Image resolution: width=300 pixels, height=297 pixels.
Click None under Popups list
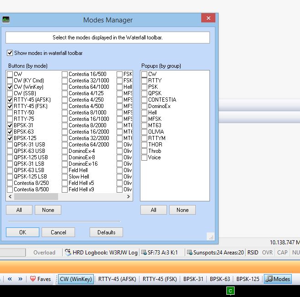coord(182,210)
